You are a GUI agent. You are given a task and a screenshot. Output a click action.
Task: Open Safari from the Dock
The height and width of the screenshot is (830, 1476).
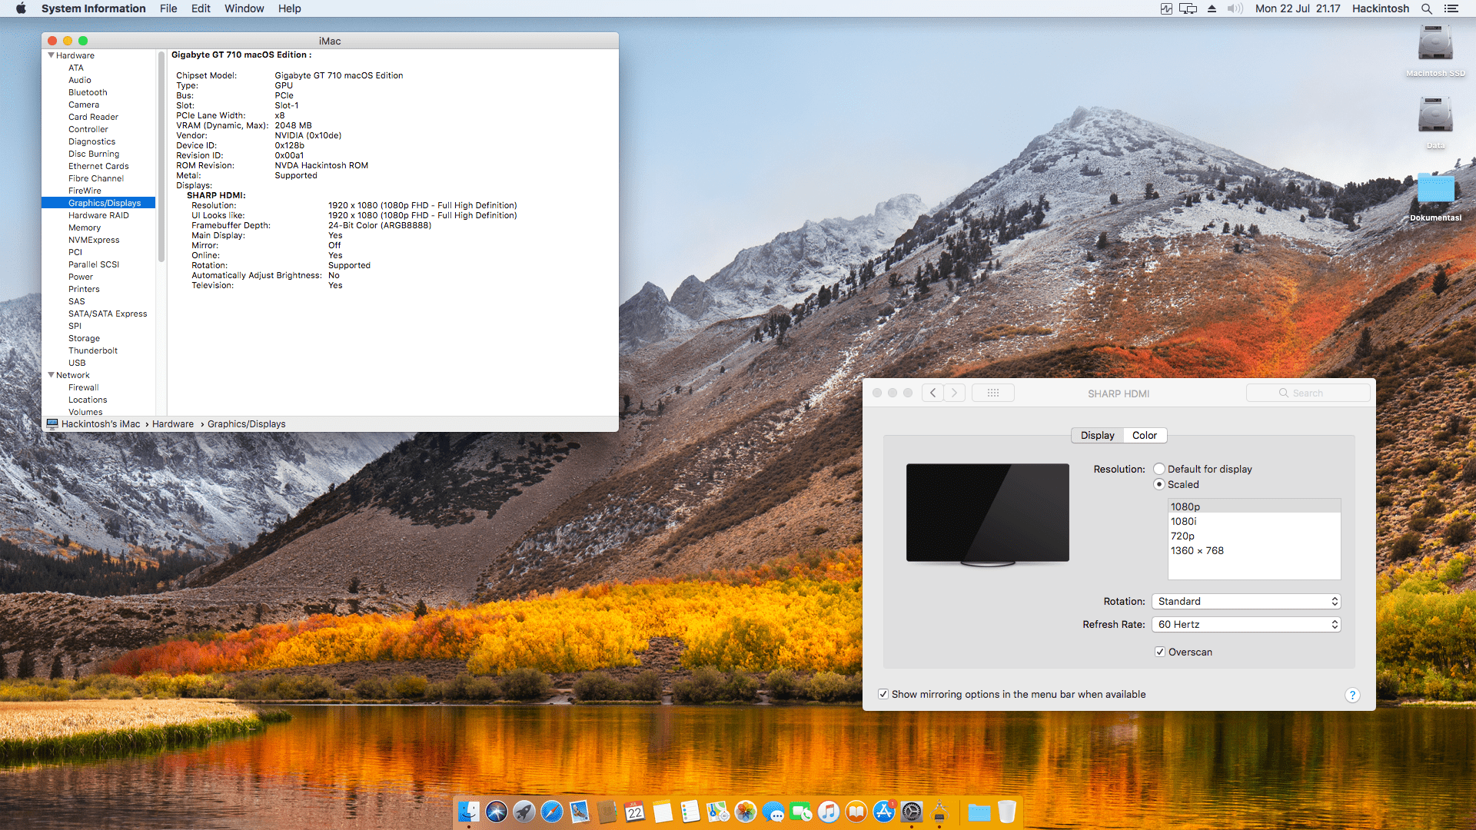551,811
